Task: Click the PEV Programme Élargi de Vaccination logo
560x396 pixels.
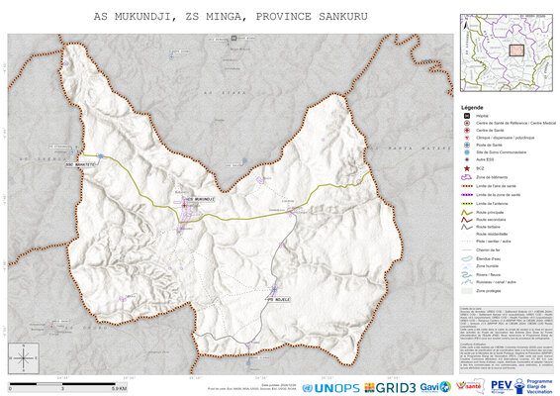Action: 521,387
